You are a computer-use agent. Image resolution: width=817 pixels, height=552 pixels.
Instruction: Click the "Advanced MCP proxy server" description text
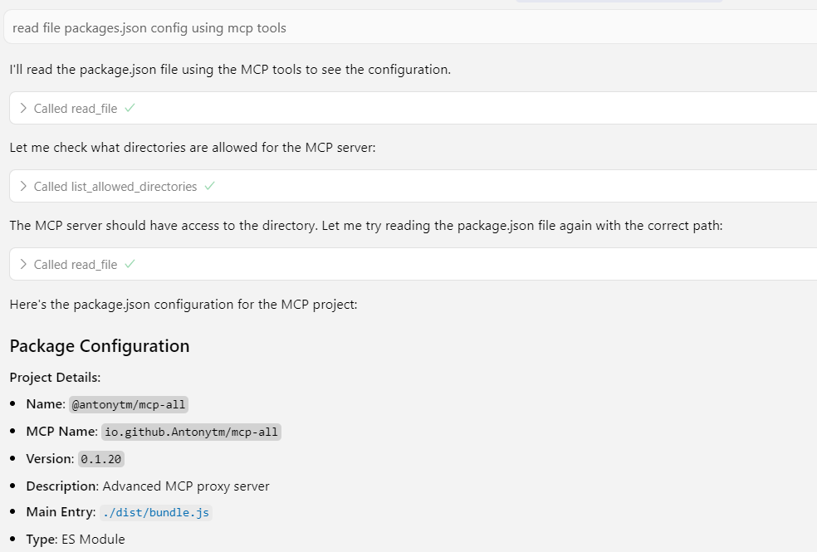point(186,486)
